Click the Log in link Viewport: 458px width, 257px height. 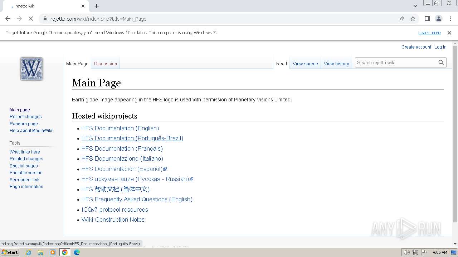coord(440,47)
